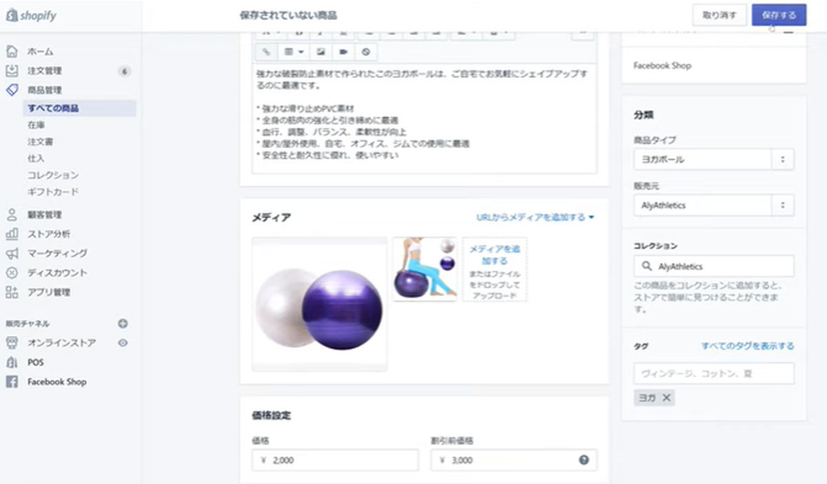Click the マーケティング megaphone icon
The width and height of the screenshot is (827, 484).
pos(12,253)
